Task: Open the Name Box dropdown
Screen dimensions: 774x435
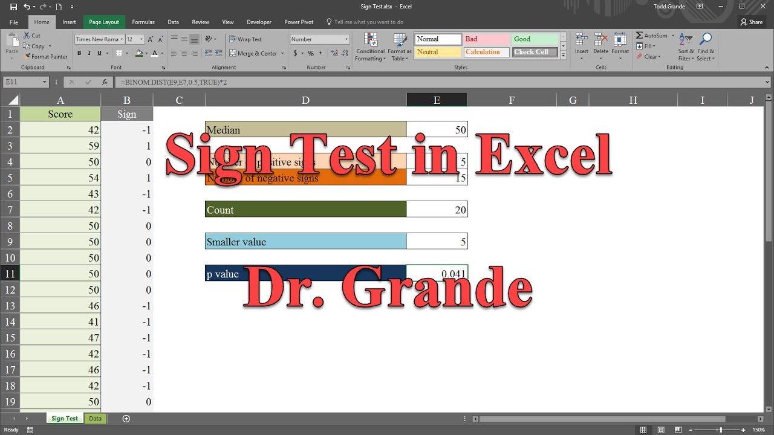Action: pos(44,82)
